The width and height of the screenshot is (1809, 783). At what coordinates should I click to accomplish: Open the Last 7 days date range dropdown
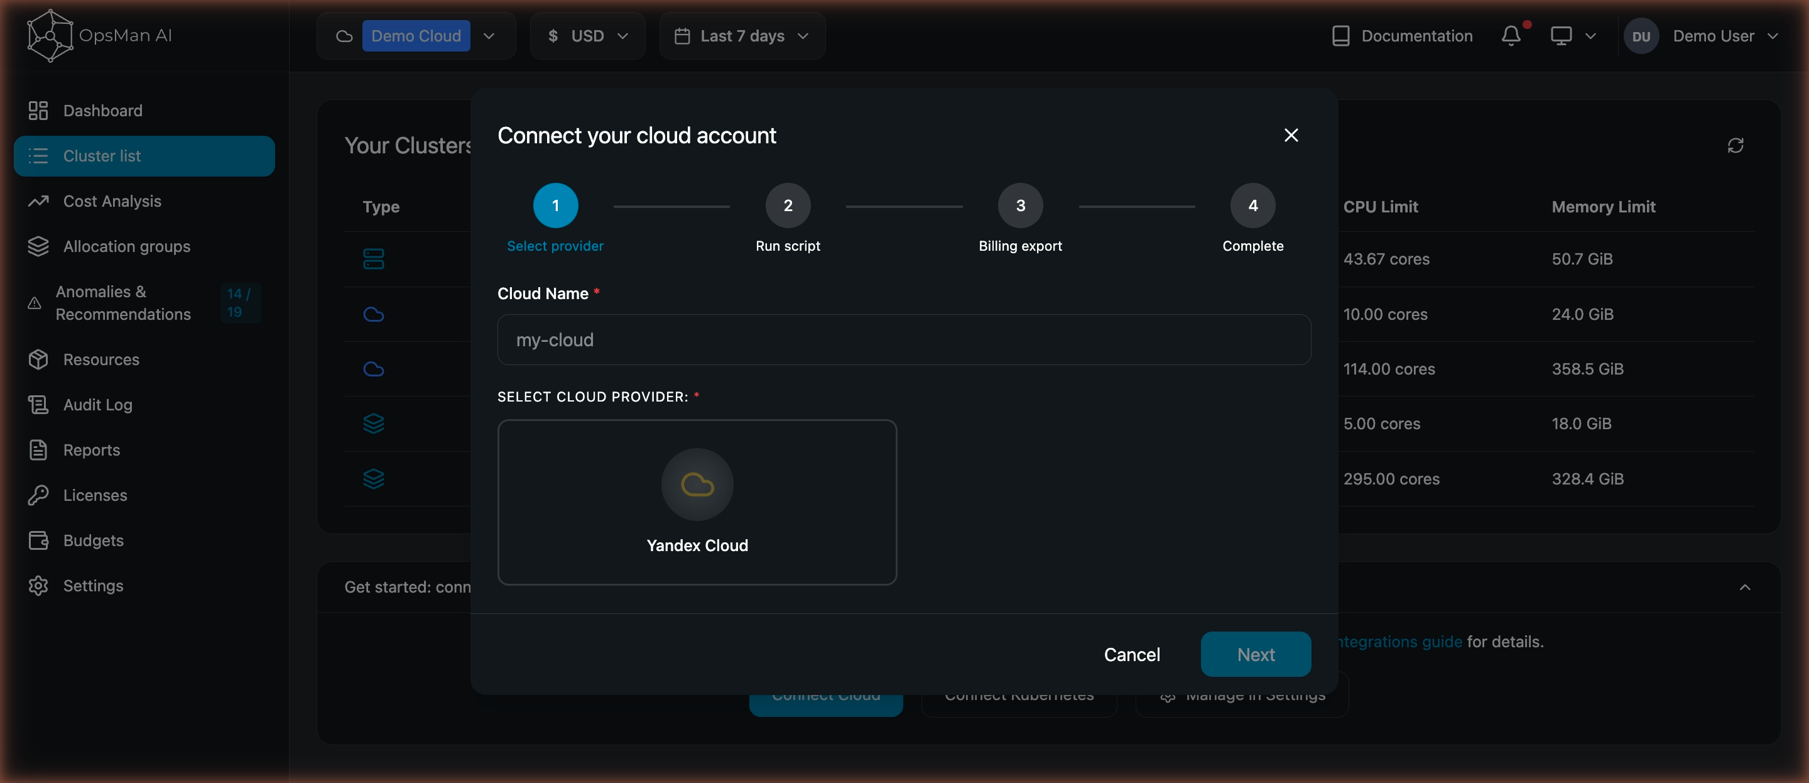(x=742, y=36)
